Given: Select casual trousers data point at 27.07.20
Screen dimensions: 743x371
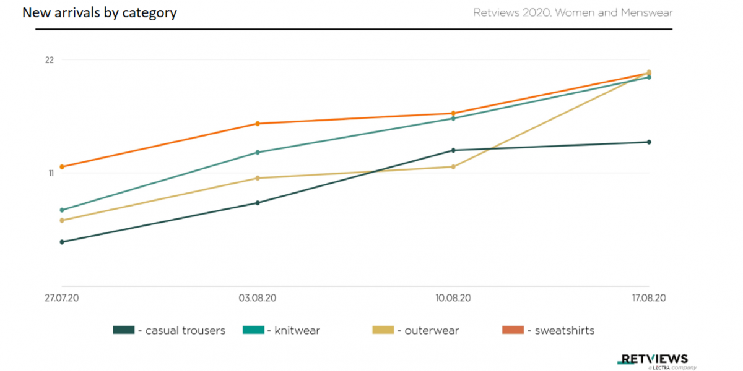Looking at the screenshot, I should pyautogui.click(x=62, y=242).
